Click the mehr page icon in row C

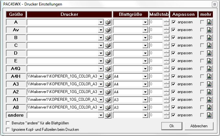pos(209,45)
